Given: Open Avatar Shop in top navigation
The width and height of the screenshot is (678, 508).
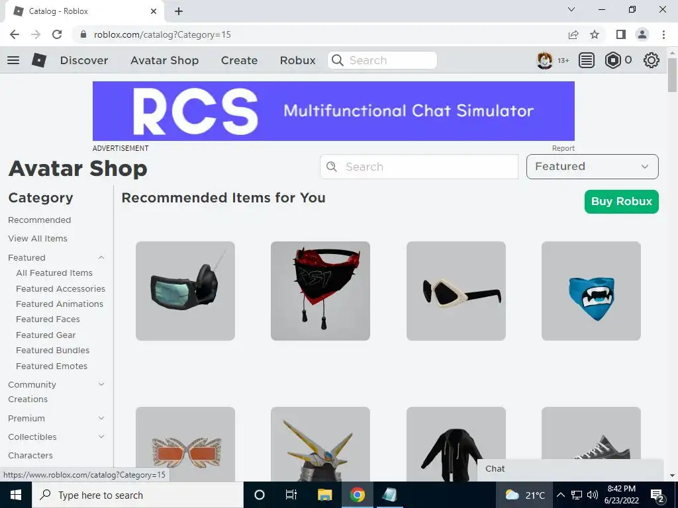Looking at the screenshot, I should pos(165,60).
